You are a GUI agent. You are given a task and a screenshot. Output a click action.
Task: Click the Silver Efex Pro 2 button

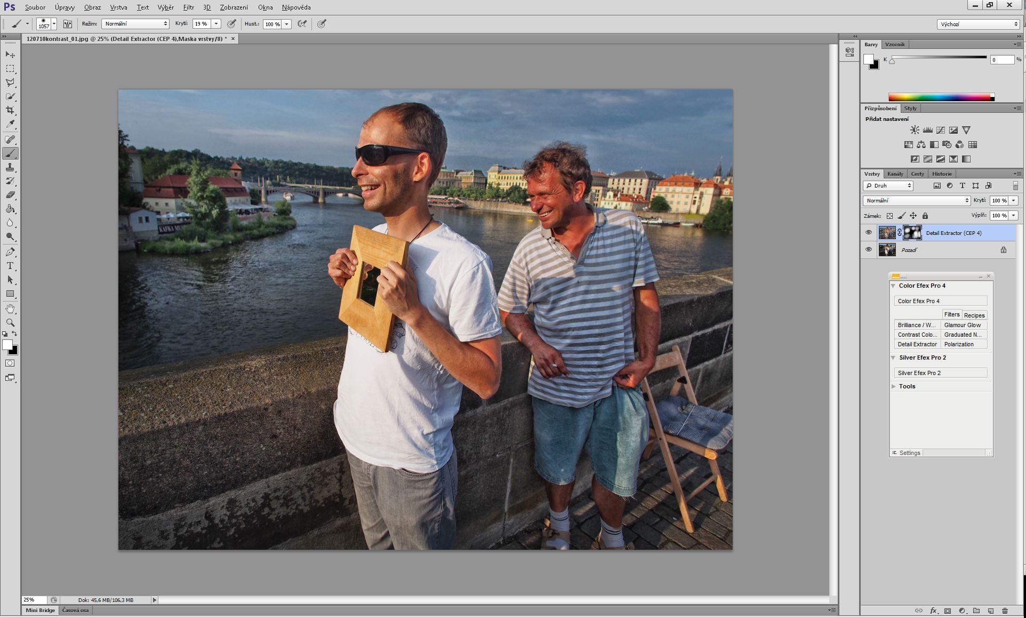pyautogui.click(x=940, y=373)
